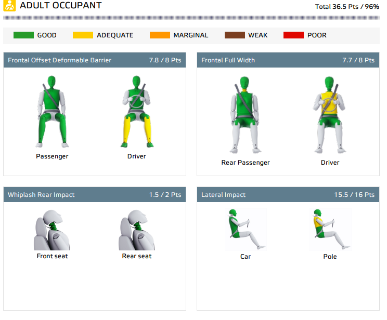
Task: Click the brown WEAK color swatch
Action: coord(235,35)
